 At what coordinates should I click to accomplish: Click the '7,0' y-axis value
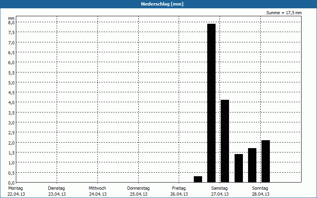11,43
